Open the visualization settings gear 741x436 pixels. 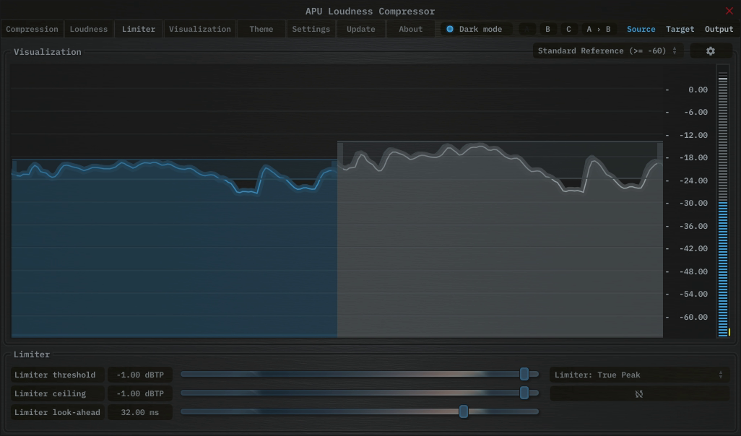click(710, 51)
